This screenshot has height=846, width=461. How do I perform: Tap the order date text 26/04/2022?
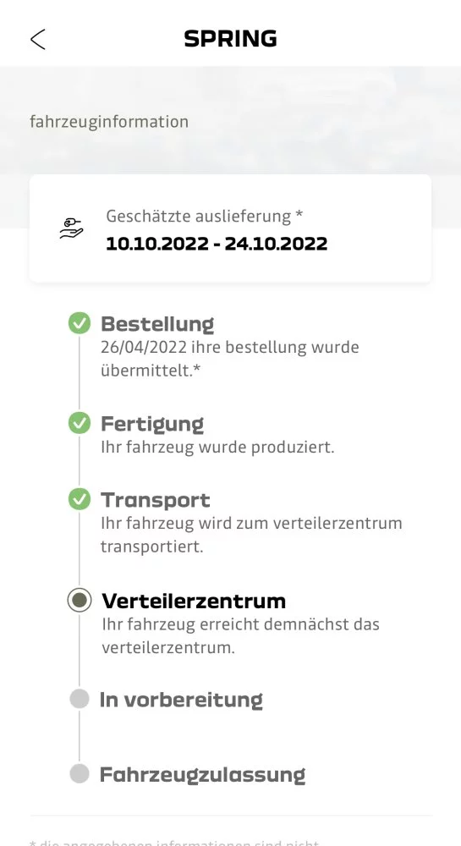click(144, 347)
